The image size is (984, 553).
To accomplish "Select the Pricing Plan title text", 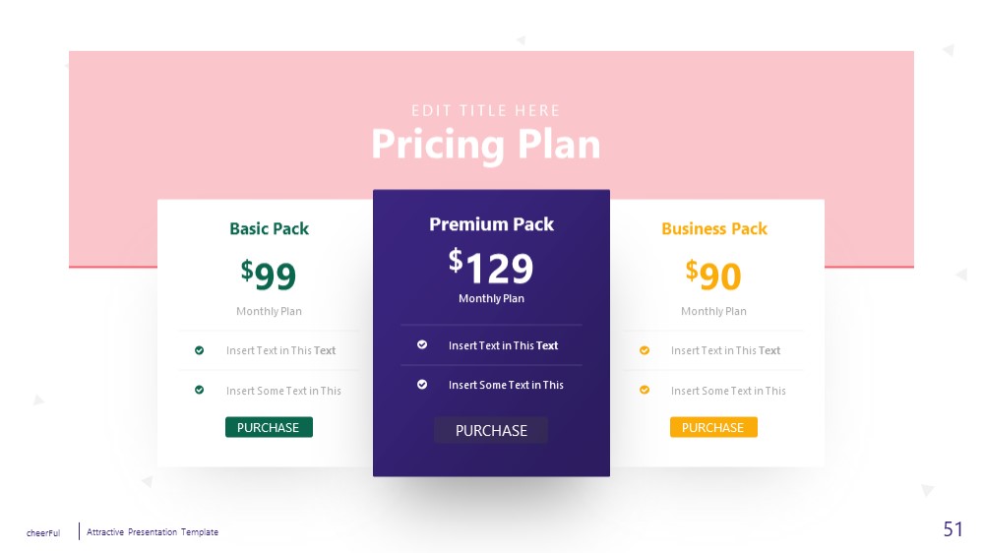I will pos(486,145).
